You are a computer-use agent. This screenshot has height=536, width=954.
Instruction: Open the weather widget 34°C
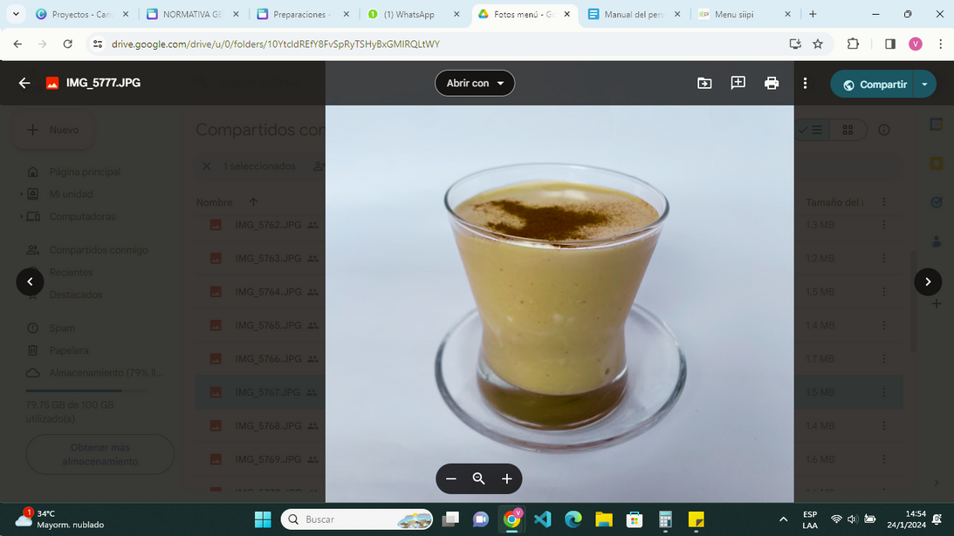tap(59, 519)
